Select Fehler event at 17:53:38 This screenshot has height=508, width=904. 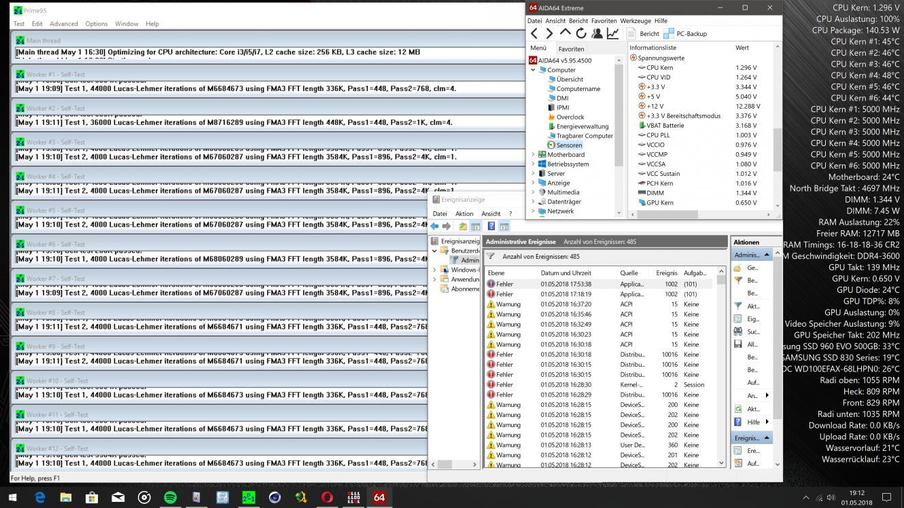pos(599,284)
